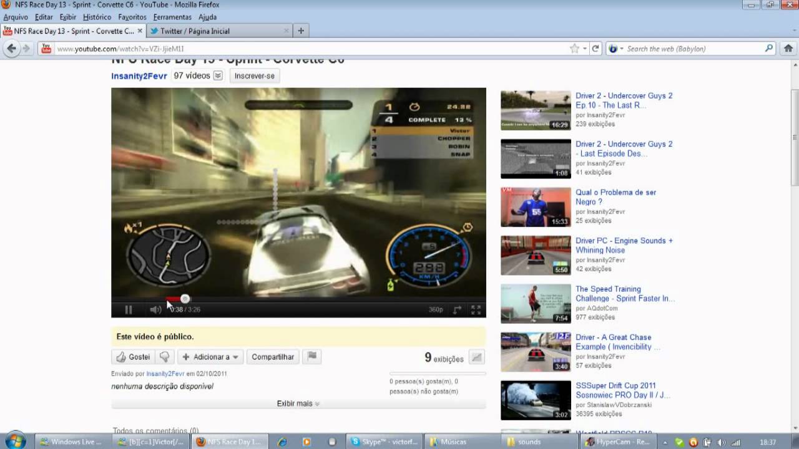This screenshot has height=449, width=799.
Task: Close the Twitter tab
Action: 287,31
